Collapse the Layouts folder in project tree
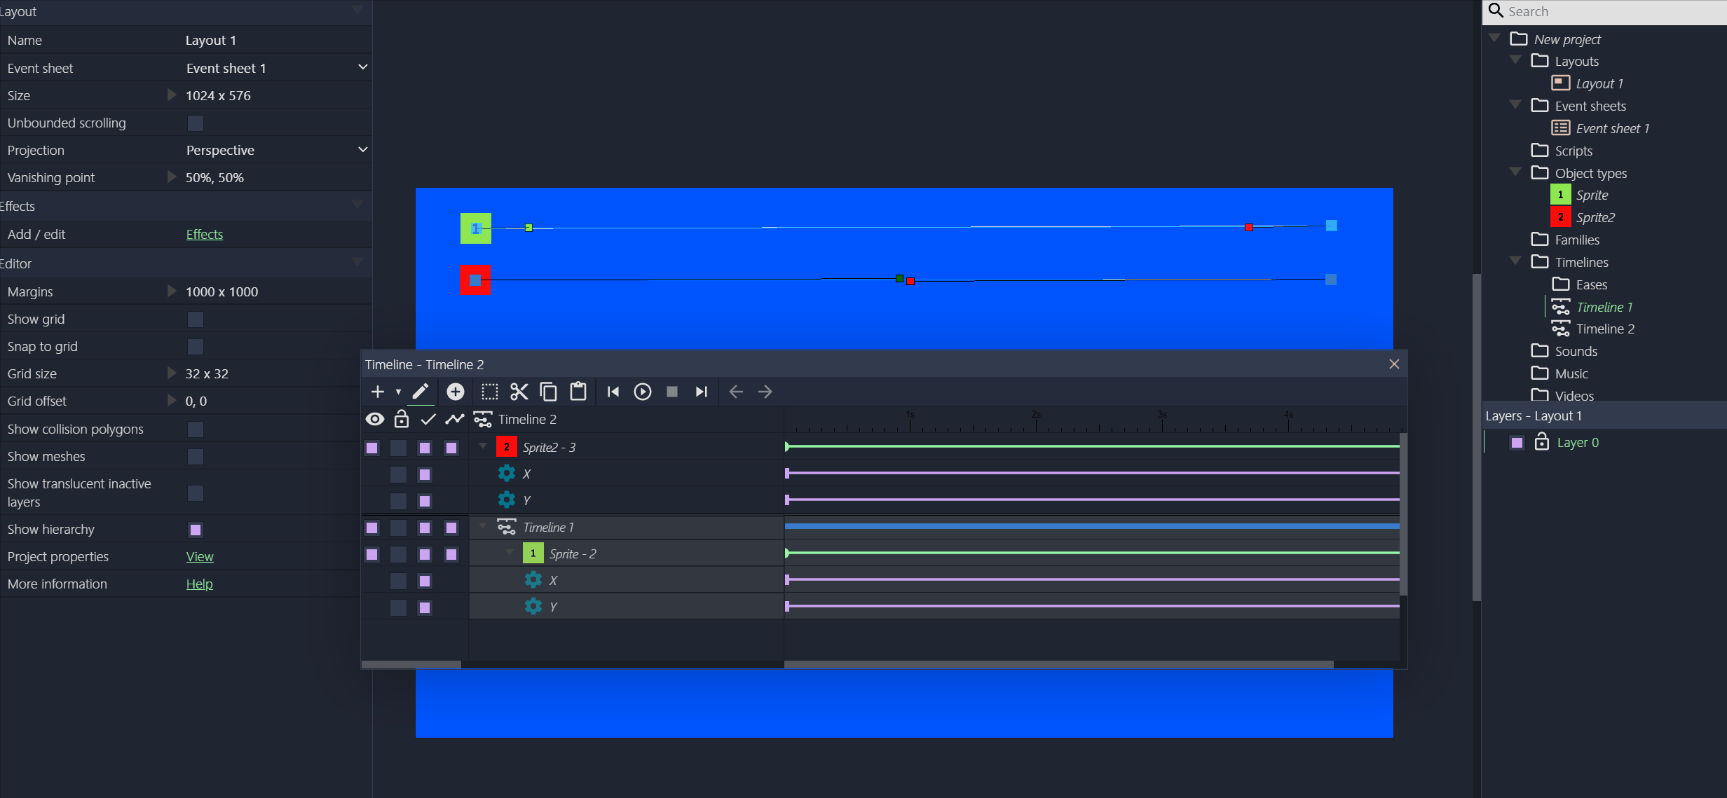This screenshot has width=1727, height=798. [x=1515, y=60]
